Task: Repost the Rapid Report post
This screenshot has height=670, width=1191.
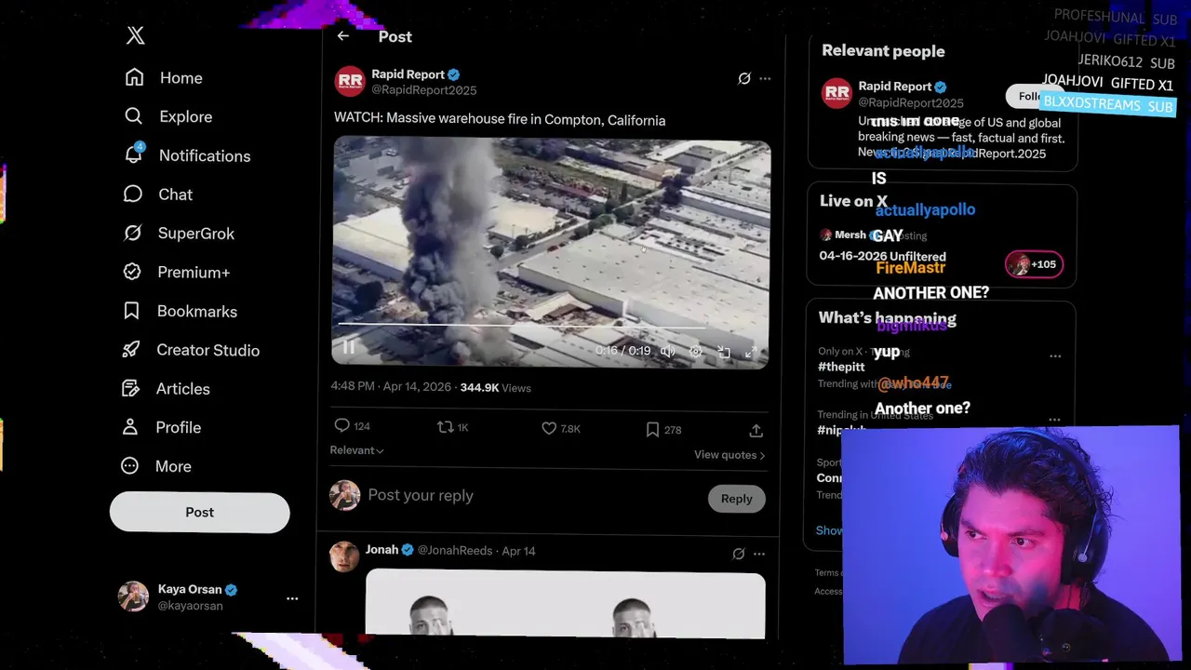Action: [x=446, y=427]
